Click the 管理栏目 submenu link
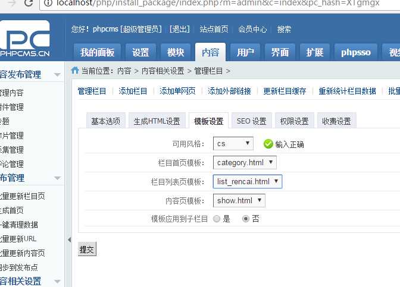This screenshot has width=400, height=287. 92,91
